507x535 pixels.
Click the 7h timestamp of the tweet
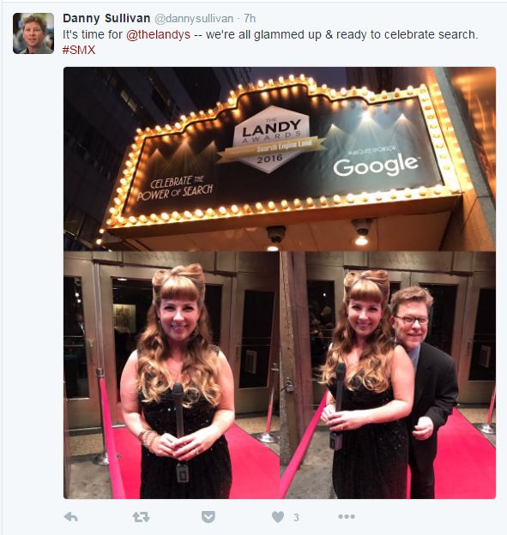[x=250, y=18]
